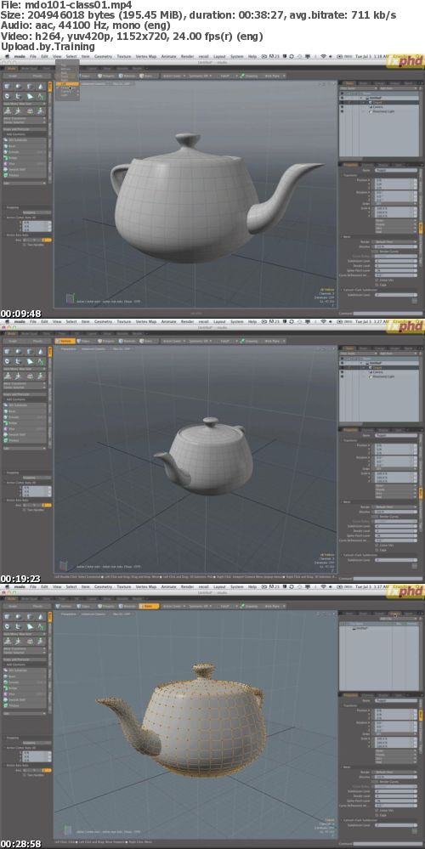Choose Smooth Shift tool in the 00:28:58 frame
Viewport: 425px width, 849px height.
tap(25, 700)
